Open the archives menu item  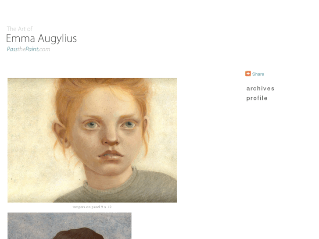coord(260,89)
